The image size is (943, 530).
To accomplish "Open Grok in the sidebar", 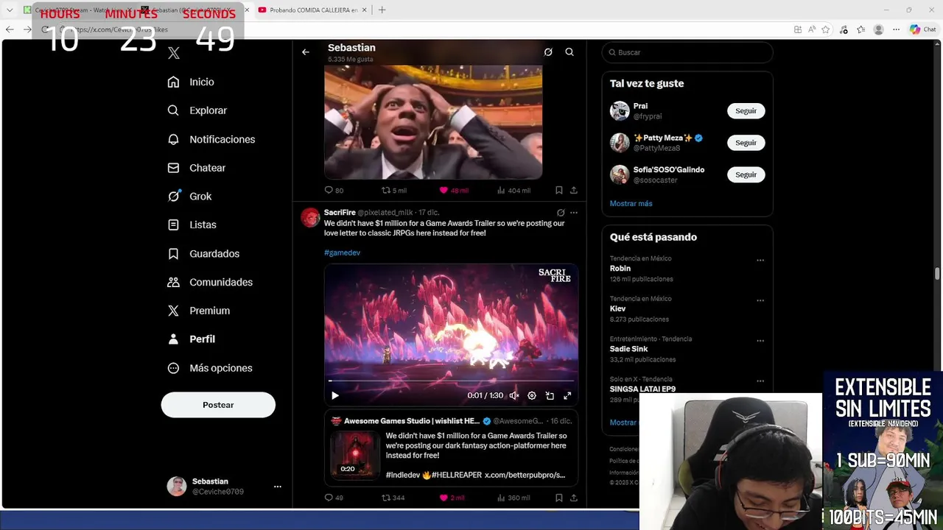I will [190, 197].
